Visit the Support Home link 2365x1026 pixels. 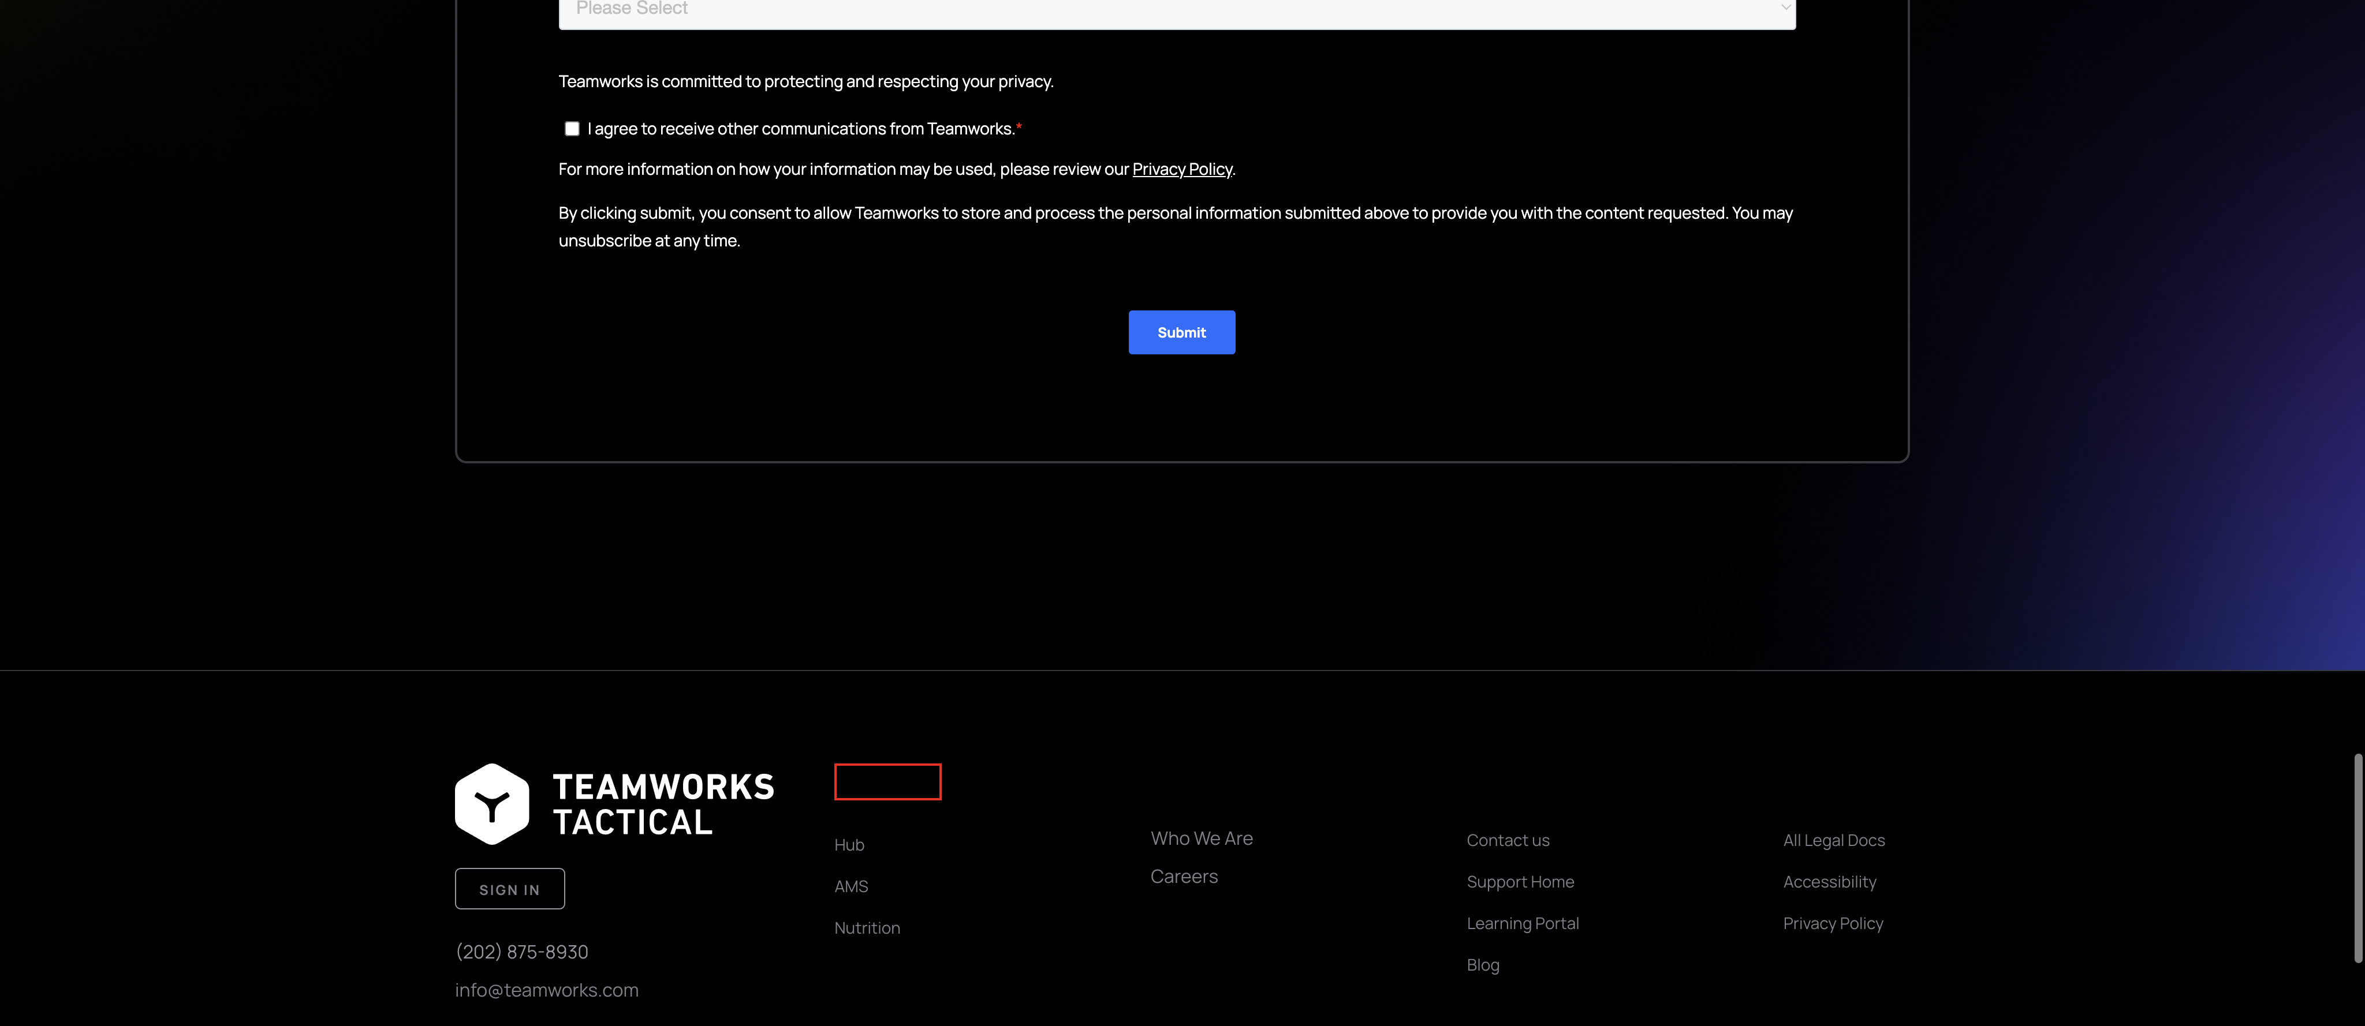[1520, 881]
